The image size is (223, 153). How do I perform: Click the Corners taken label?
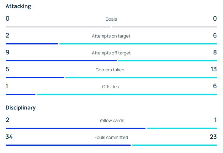pyautogui.click(x=110, y=70)
